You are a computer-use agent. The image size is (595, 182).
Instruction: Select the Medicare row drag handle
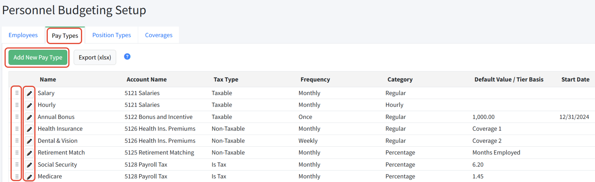(17, 176)
